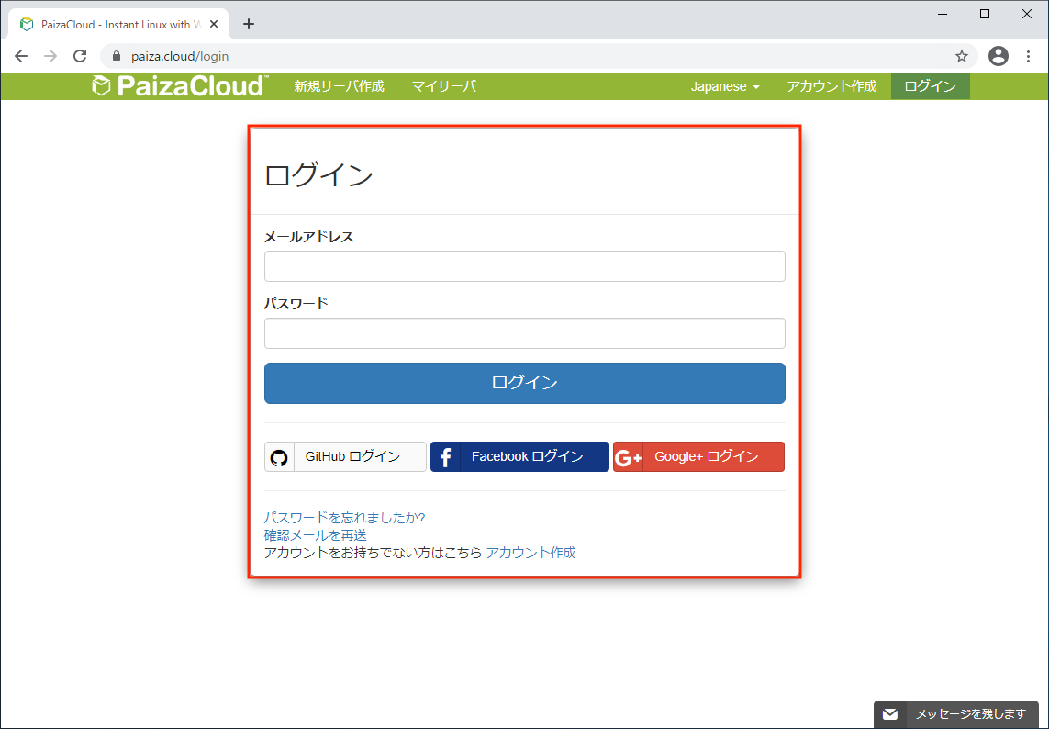Click the 確認メールを再送 link

point(315,535)
